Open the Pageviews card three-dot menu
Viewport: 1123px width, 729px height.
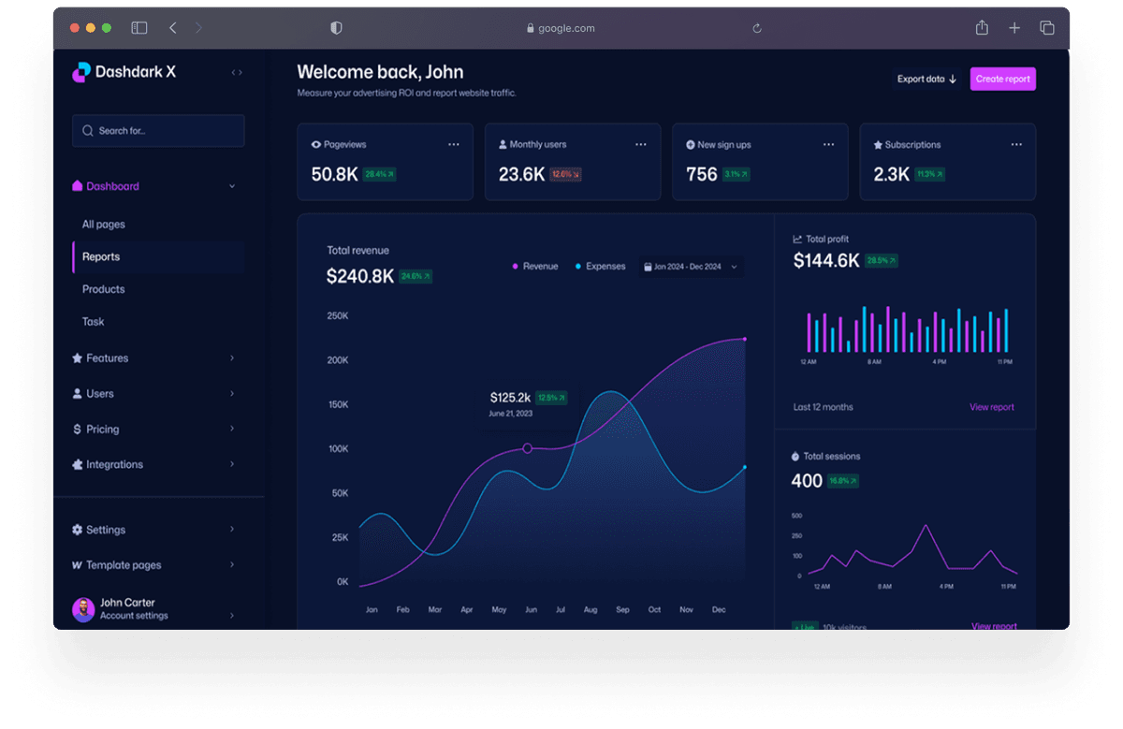[x=454, y=145]
